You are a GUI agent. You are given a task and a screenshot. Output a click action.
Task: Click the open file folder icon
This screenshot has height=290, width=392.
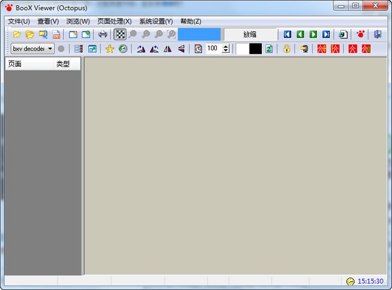pos(17,34)
